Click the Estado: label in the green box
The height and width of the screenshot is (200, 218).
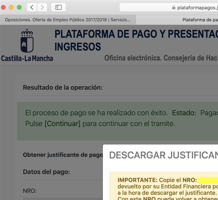(184, 113)
